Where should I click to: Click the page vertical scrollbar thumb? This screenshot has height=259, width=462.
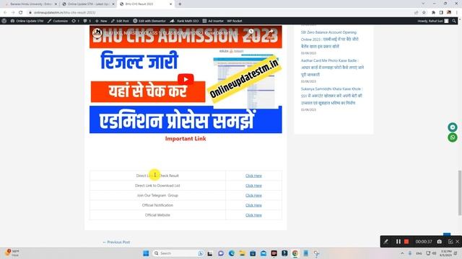(460, 193)
